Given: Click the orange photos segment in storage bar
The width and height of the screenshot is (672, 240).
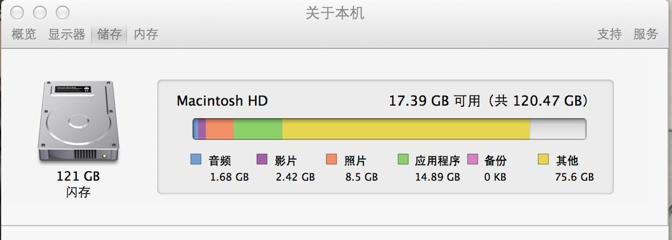Looking at the screenshot, I should [220, 129].
